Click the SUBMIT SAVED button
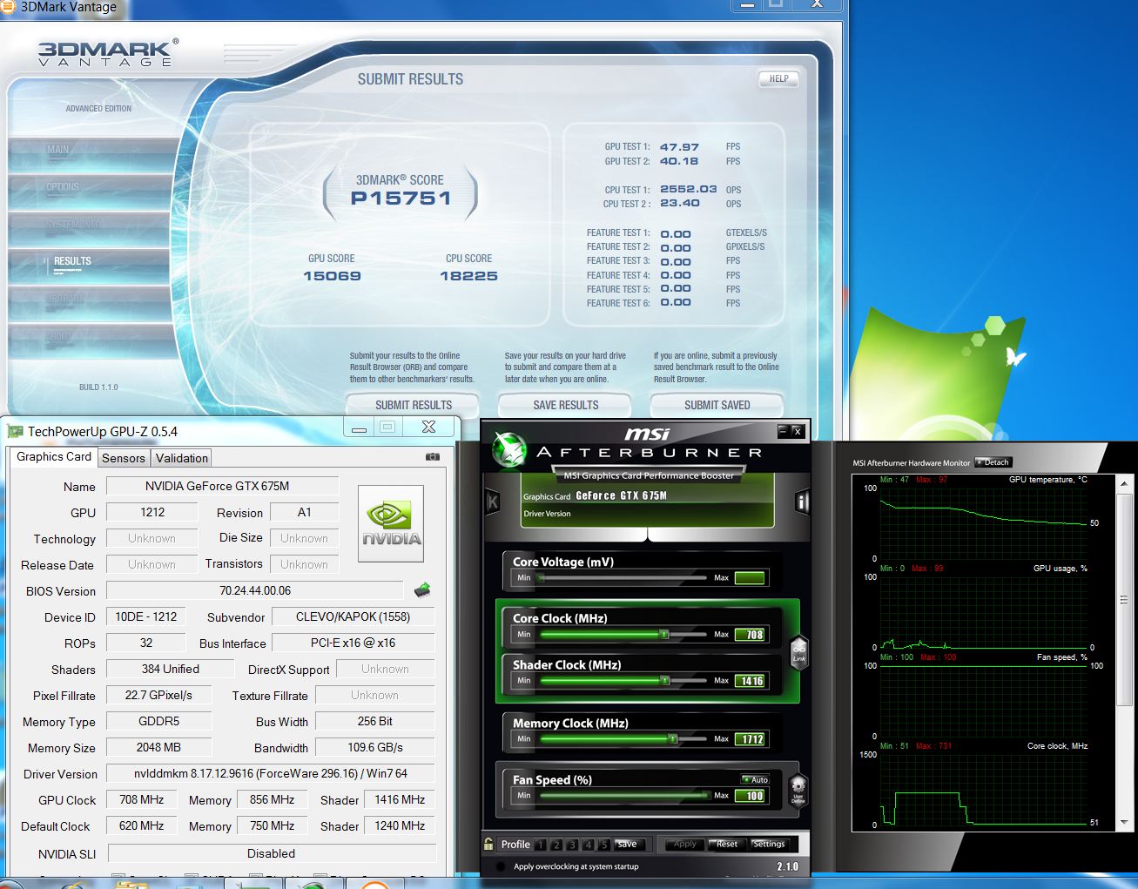 (717, 405)
